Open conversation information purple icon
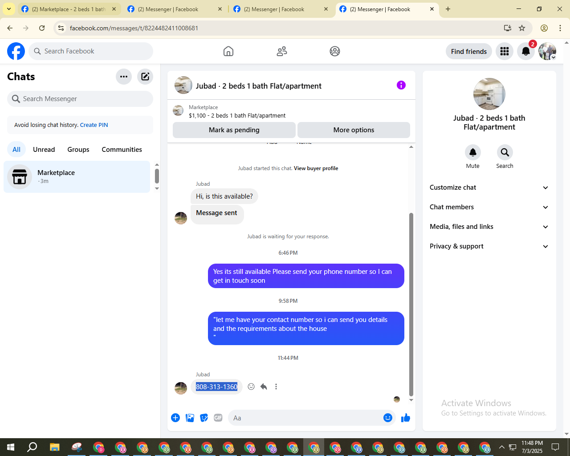 (x=401, y=85)
